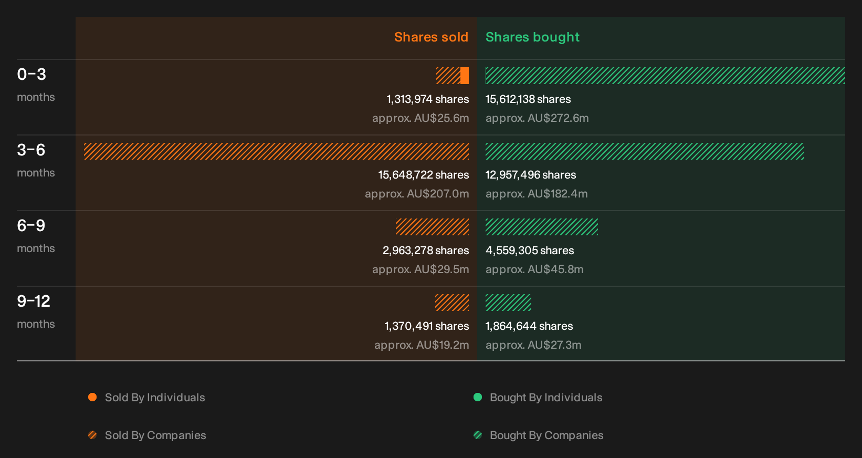This screenshot has width=862, height=458.
Task: Click the 15,612,138 shares bought value
Action: tap(528, 99)
